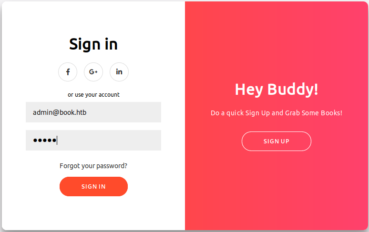Open the Forgot your password link
Image resolution: width=369 pixels, height=232 pixels.
[93, 166]
